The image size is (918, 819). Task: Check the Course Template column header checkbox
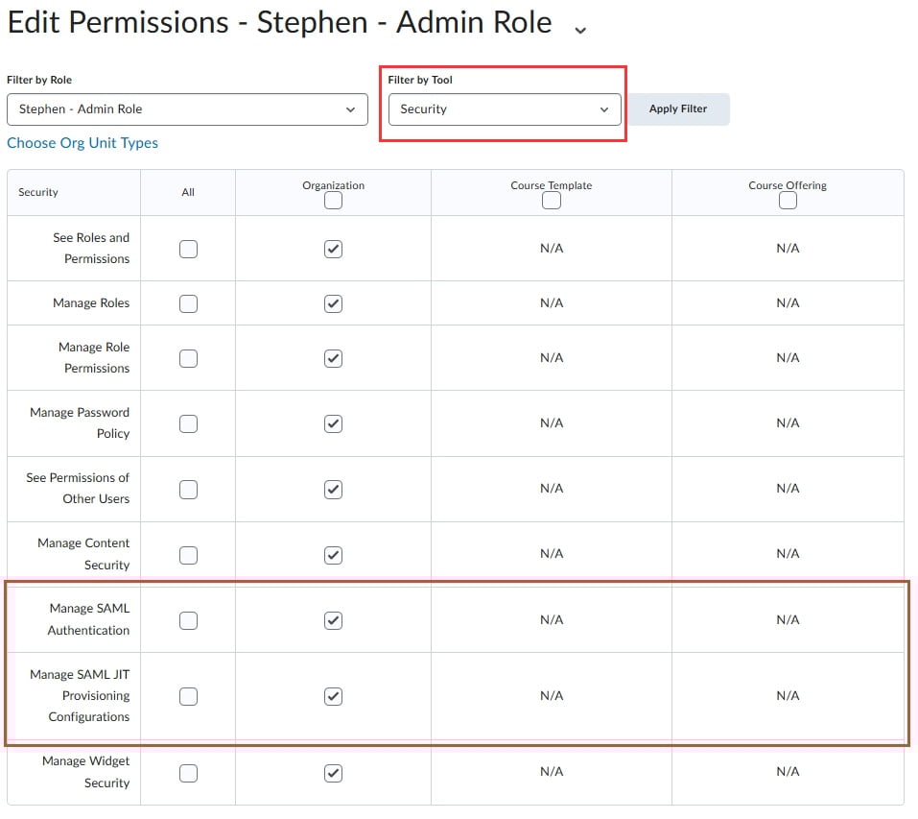[x=552, y=201]
